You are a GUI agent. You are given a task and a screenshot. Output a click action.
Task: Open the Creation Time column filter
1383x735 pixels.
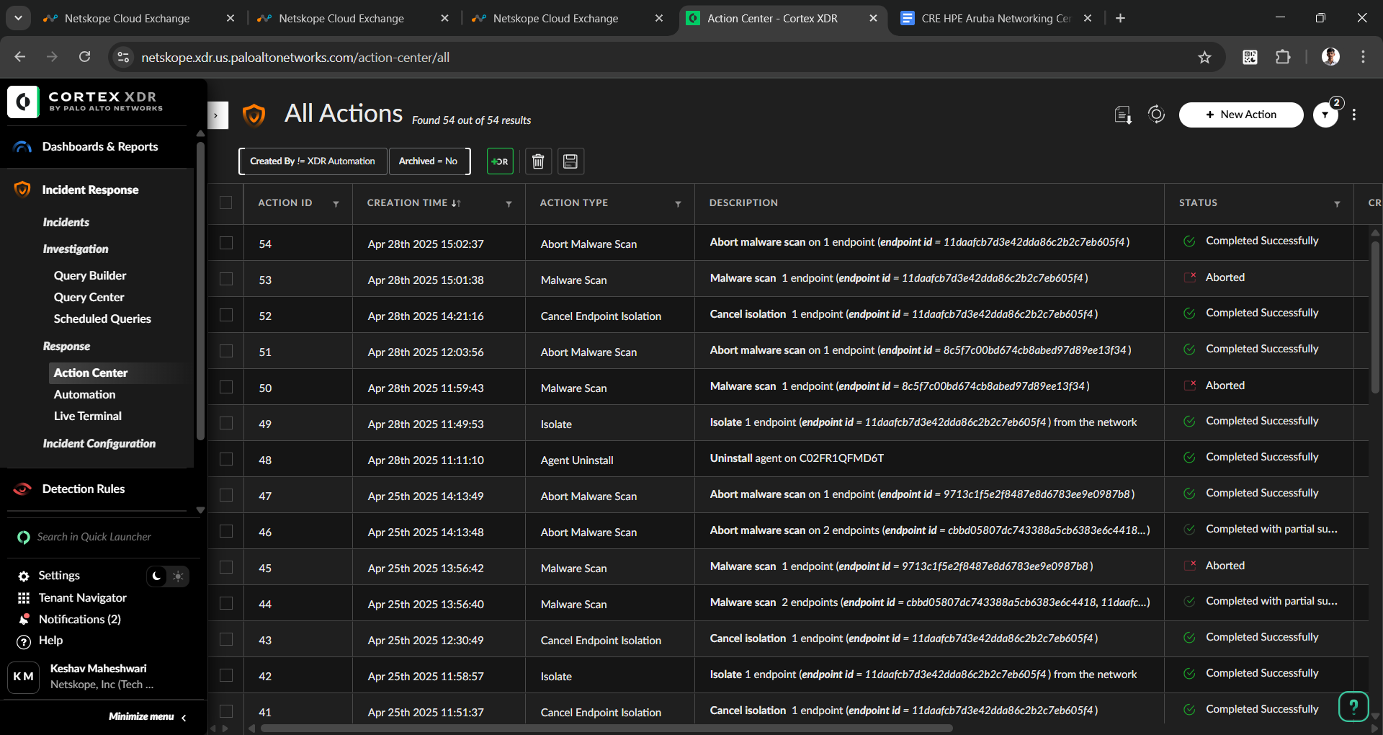(x=509, y=204)
